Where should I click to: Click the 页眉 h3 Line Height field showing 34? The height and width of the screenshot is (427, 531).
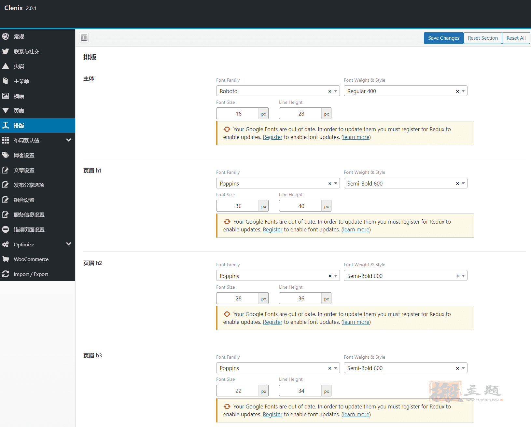(x=301, y=391)
